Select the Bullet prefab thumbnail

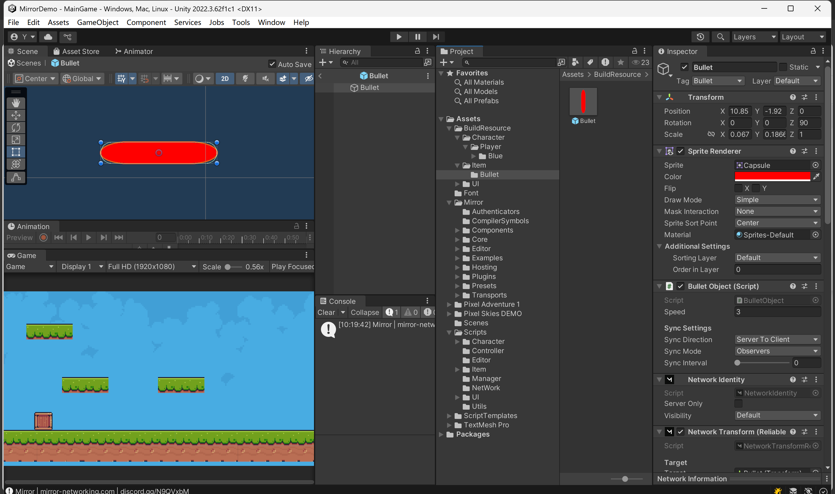(x=583, y=101)
